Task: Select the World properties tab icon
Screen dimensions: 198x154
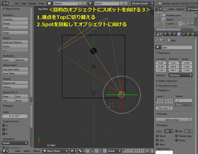Action: [x=175, y=34]
